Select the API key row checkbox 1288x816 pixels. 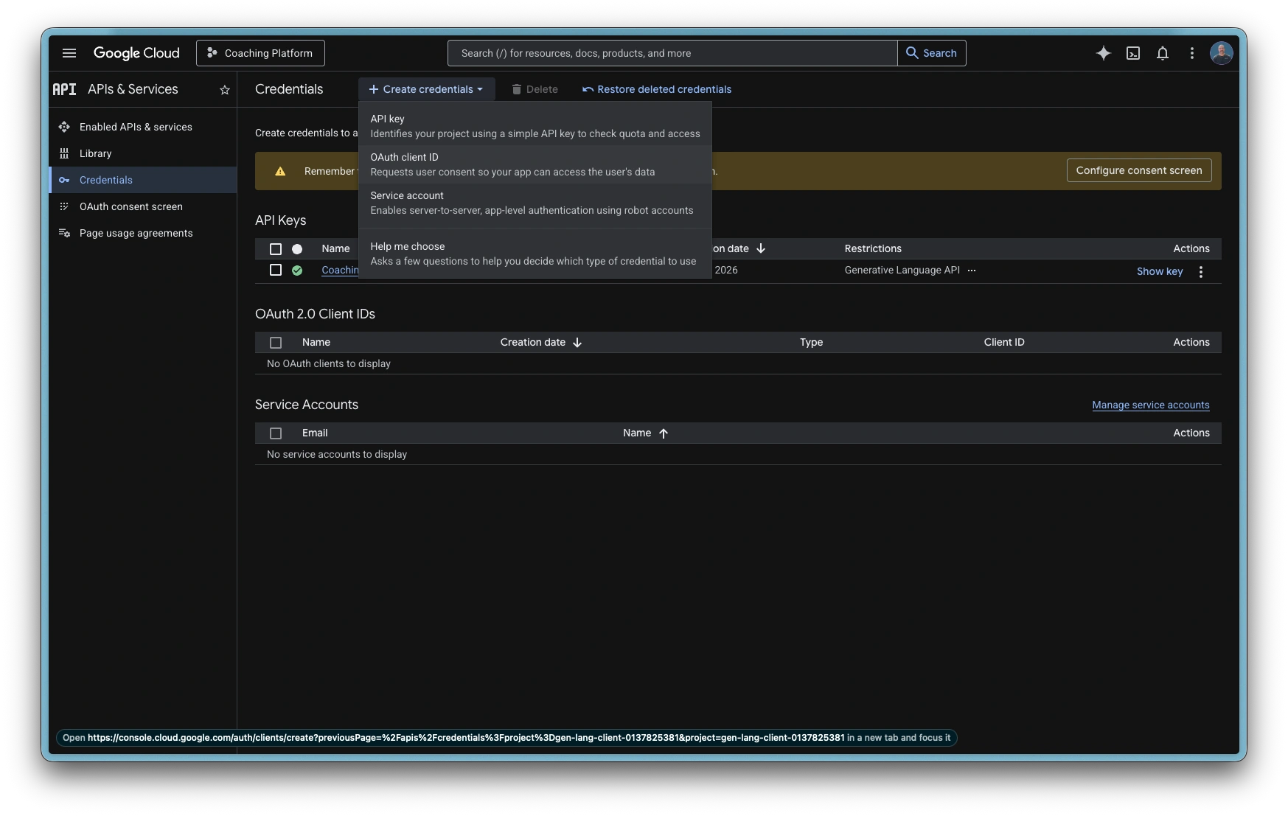[276, 270]
